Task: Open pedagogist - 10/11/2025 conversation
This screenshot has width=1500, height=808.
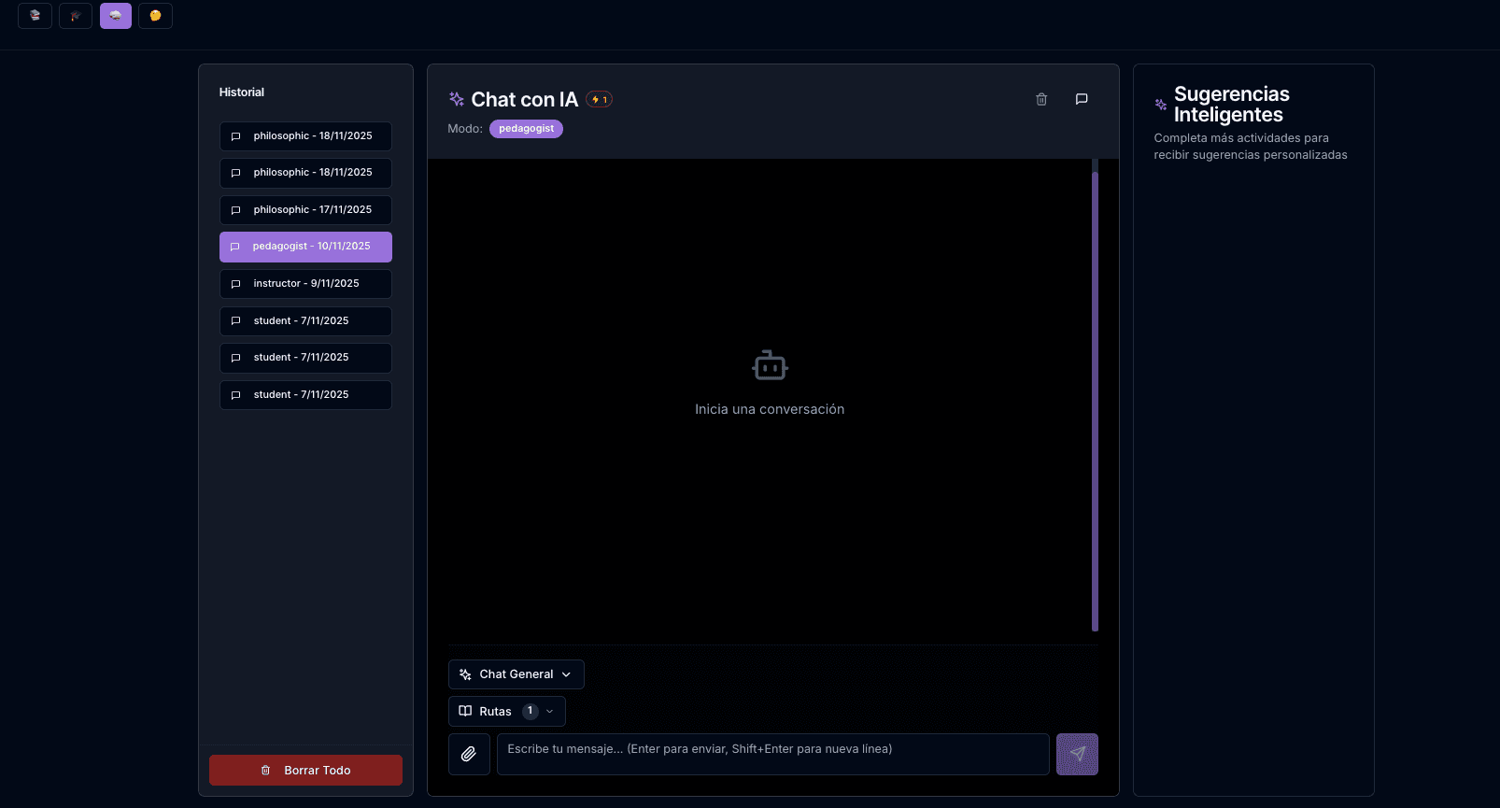Action: coord(305,247)
